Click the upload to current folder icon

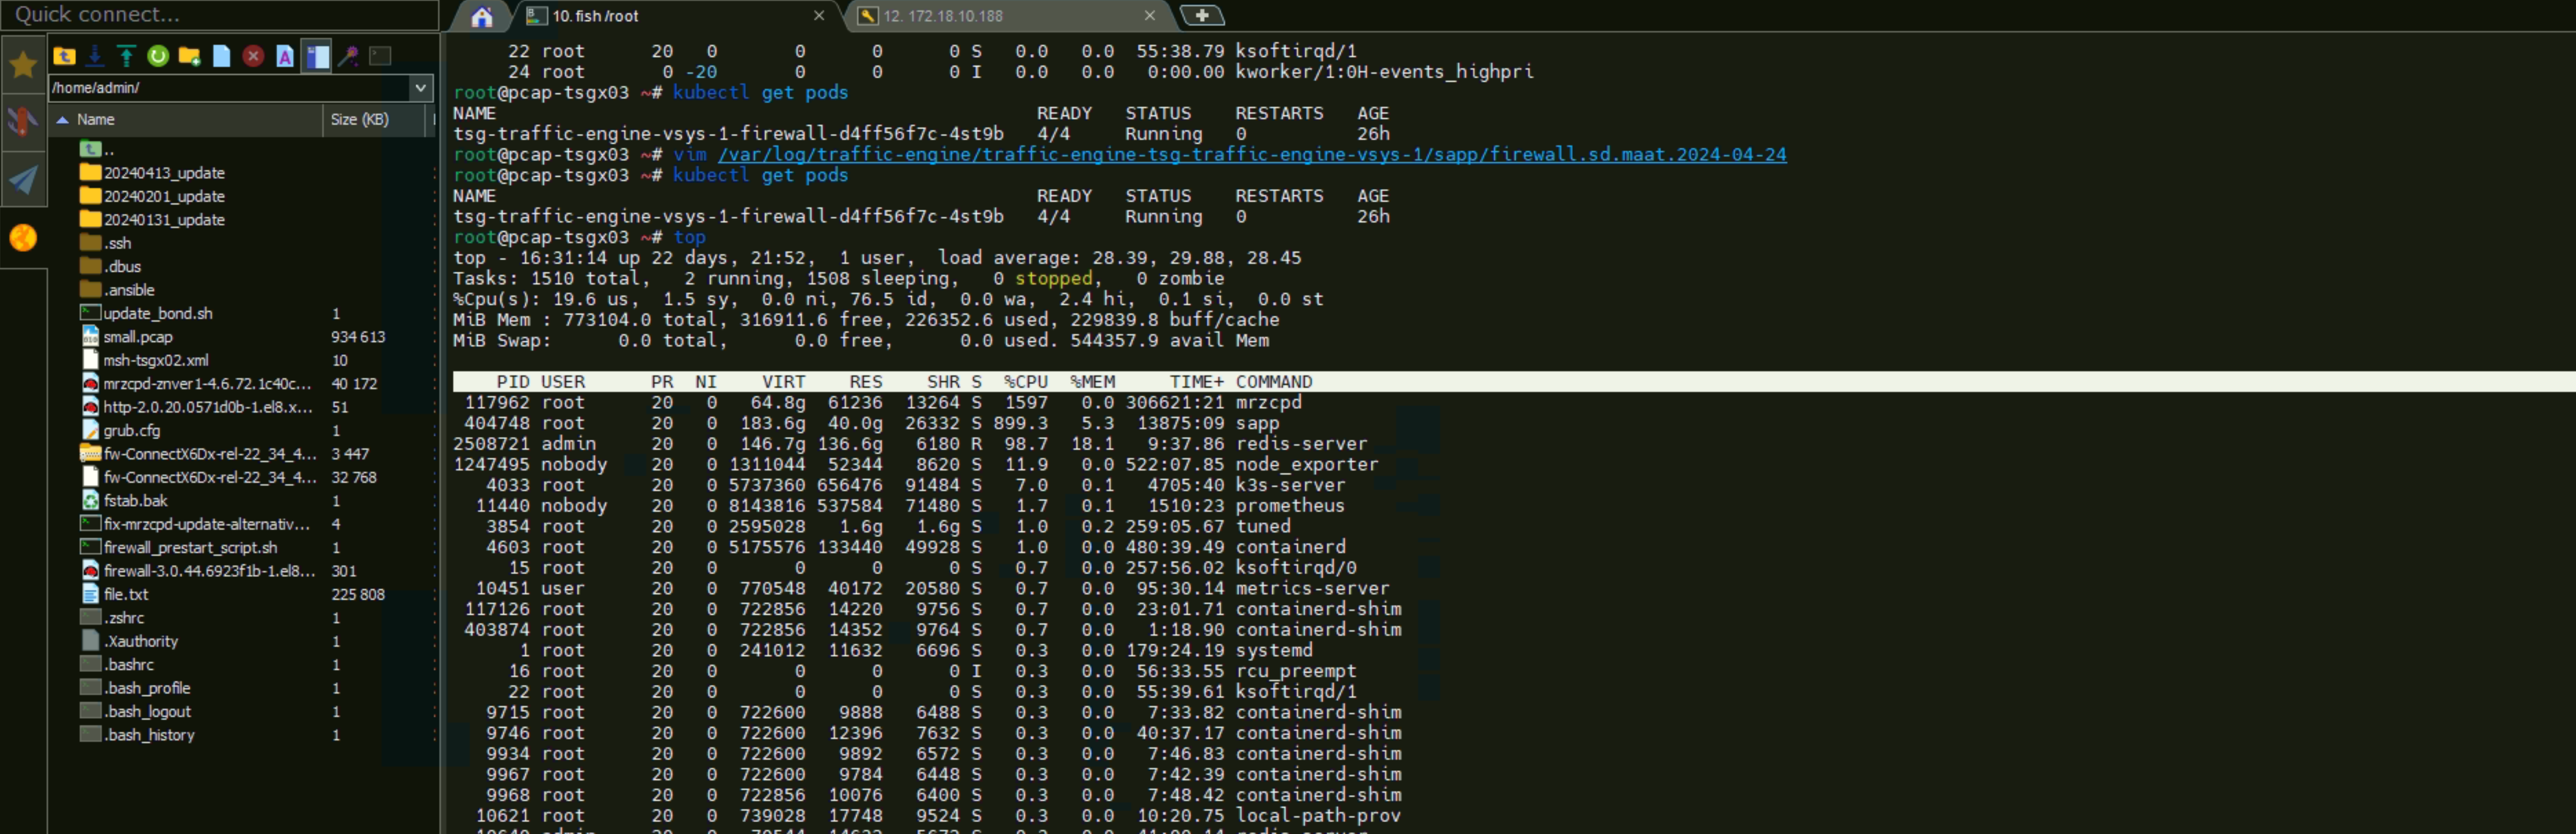(126, 56)
